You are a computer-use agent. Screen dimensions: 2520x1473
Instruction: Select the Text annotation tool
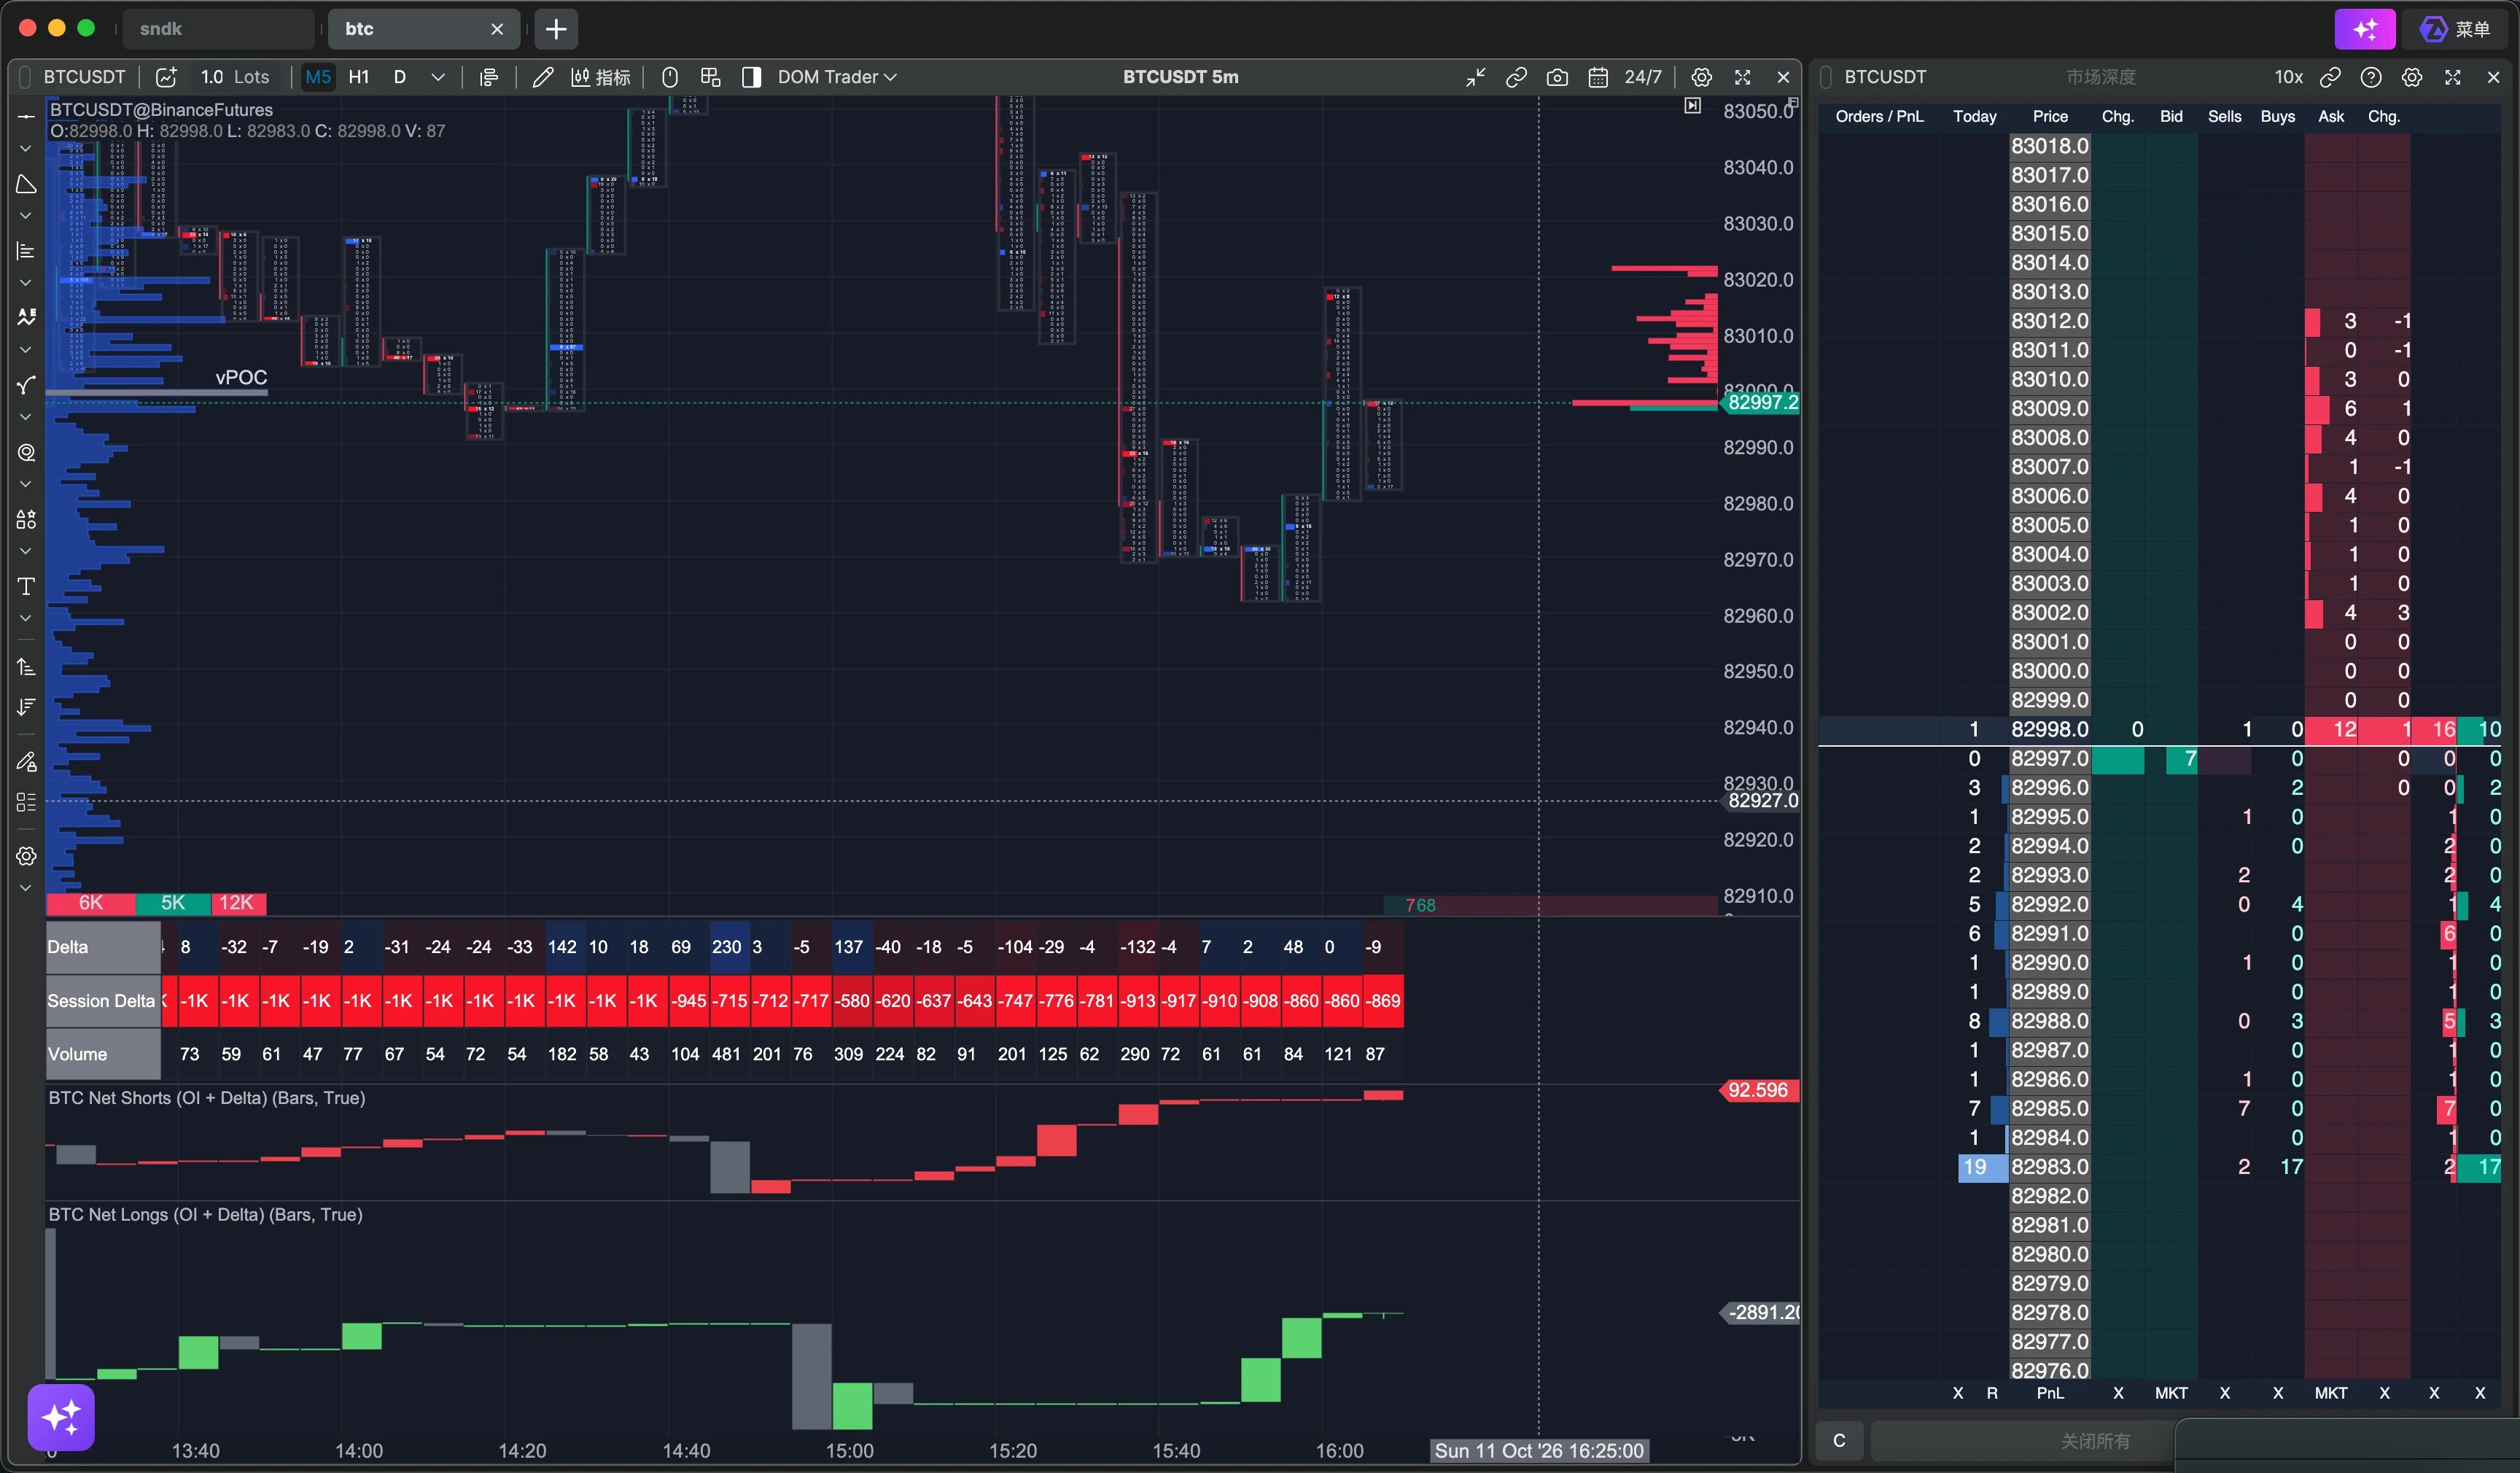tap(26, 586)
